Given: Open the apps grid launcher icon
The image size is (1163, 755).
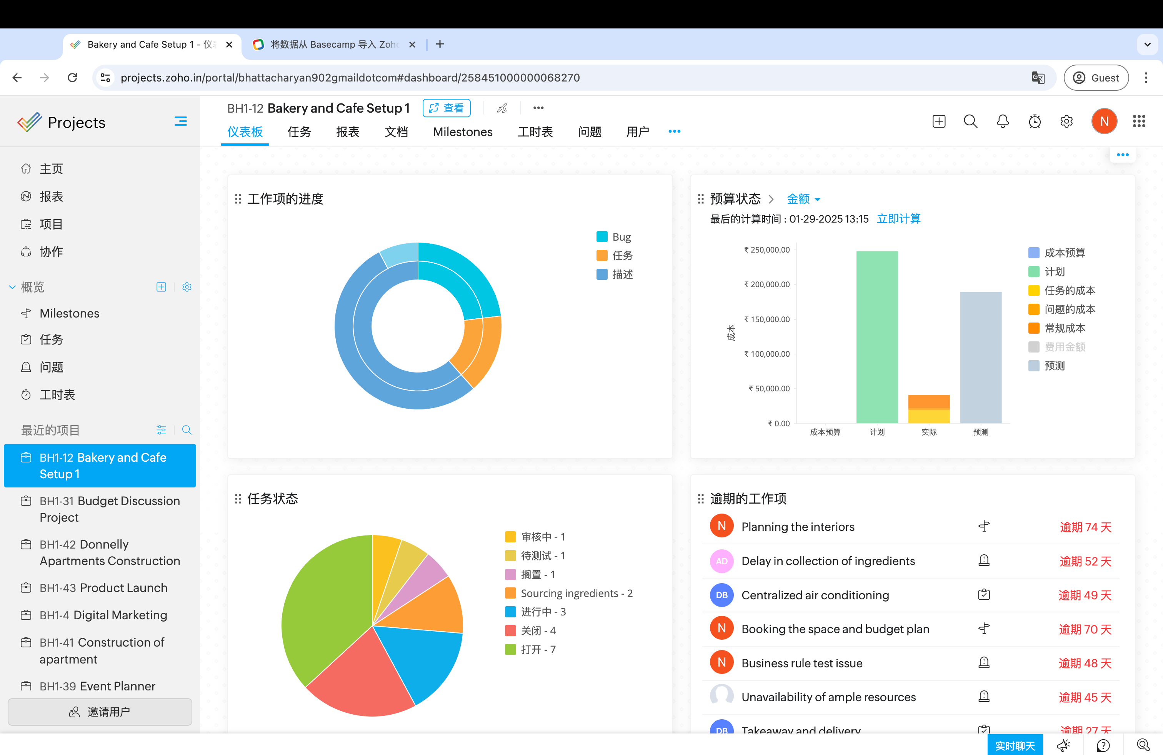Looking at the screenshot, I should click(1138, 121).
